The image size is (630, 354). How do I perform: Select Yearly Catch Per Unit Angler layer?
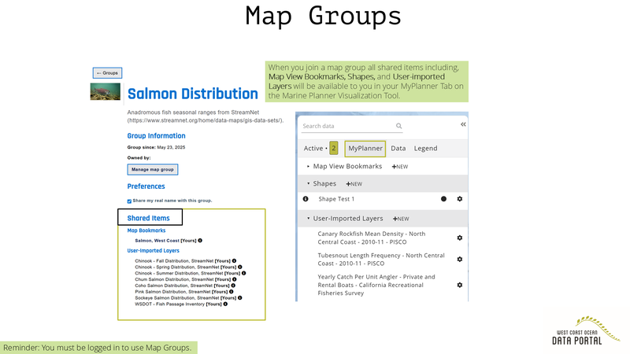click(x=376, y=285)
